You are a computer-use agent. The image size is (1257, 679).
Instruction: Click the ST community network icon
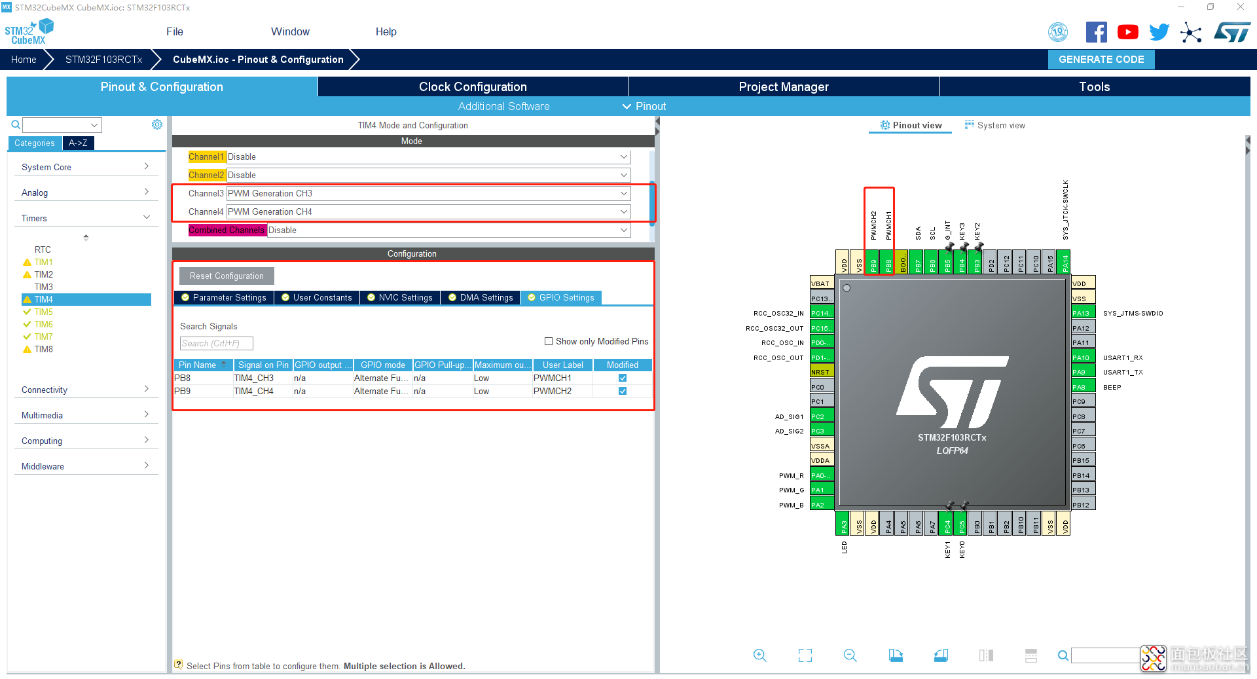[1191, 32]
